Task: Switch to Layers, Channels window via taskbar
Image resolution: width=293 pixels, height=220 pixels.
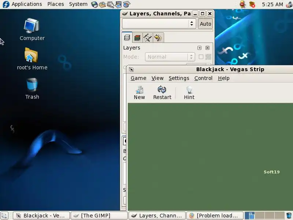Action: pyautogui.click(x=157, y=216)
